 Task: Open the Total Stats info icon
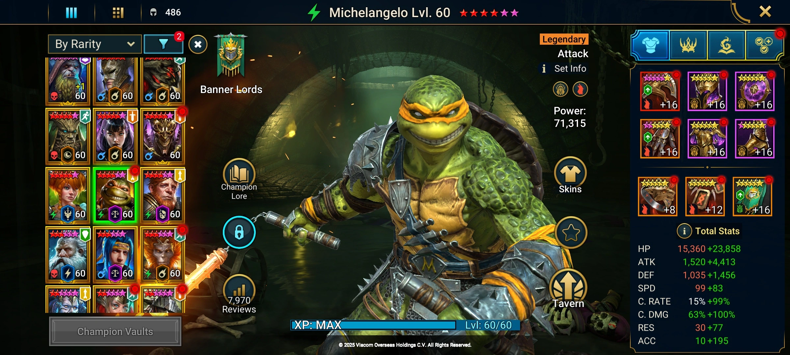(684, 231)
